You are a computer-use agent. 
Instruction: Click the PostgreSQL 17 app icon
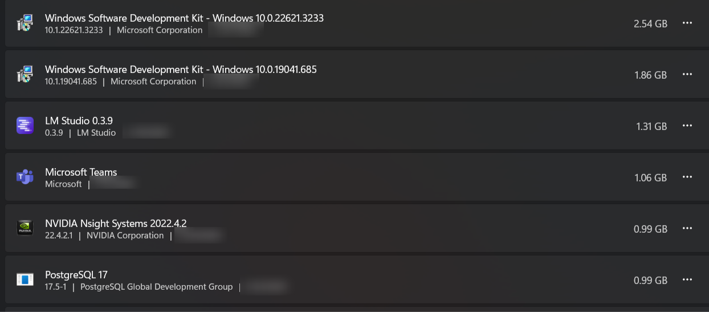[25, 280]
